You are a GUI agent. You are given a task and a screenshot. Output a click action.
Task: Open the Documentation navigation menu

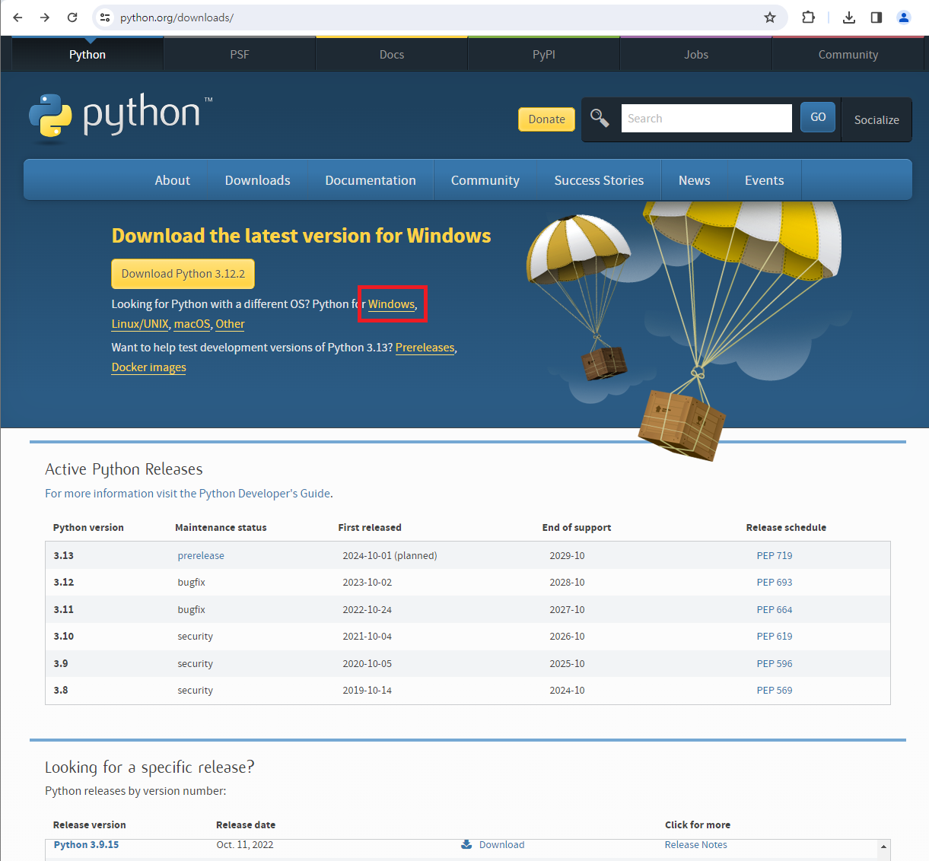click(371, 180)
